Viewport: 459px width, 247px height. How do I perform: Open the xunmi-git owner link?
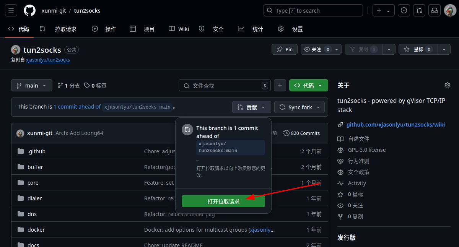click(54, 11)
